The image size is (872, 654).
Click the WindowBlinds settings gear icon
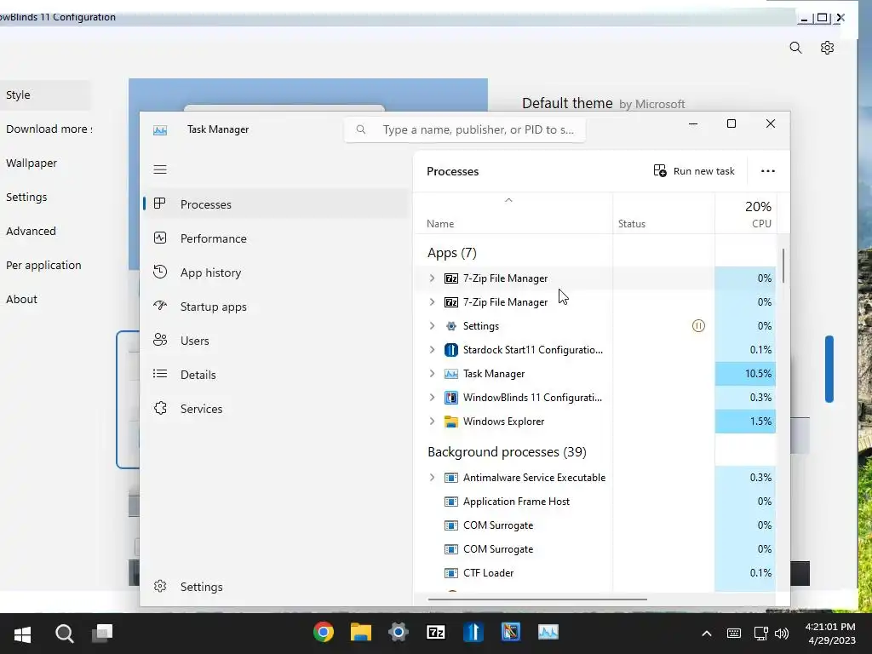coord(827,48)
